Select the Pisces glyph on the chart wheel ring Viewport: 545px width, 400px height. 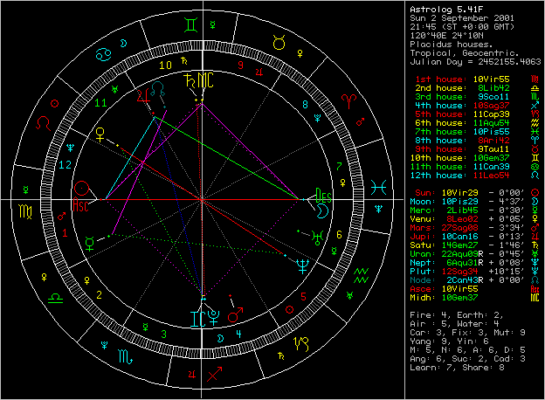(378, 186)
